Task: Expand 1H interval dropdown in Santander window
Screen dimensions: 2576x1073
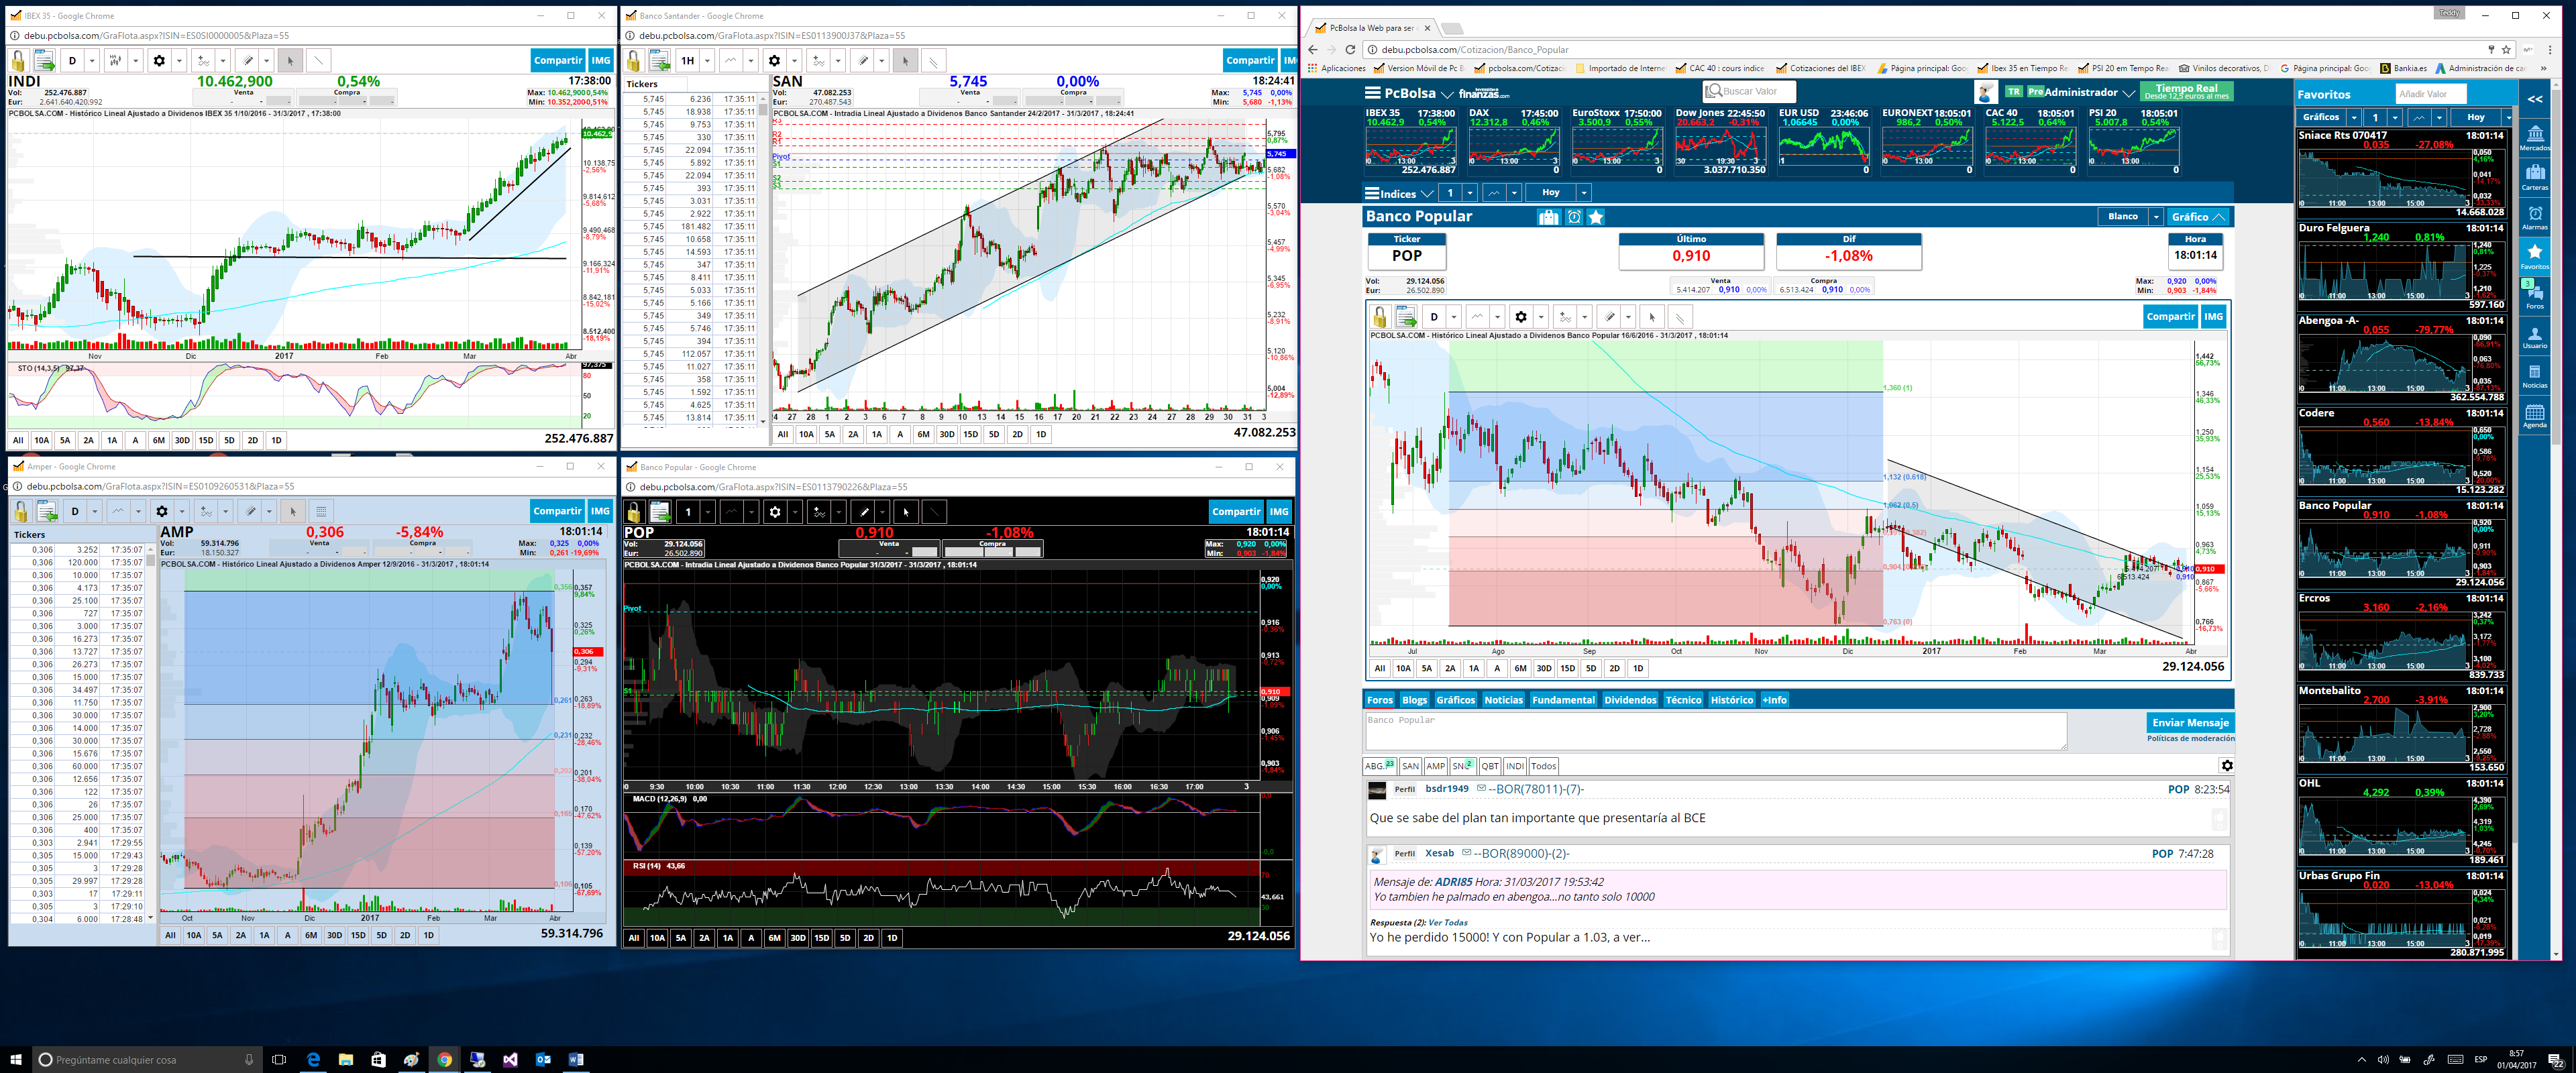Action: click(x=708, y=61)
